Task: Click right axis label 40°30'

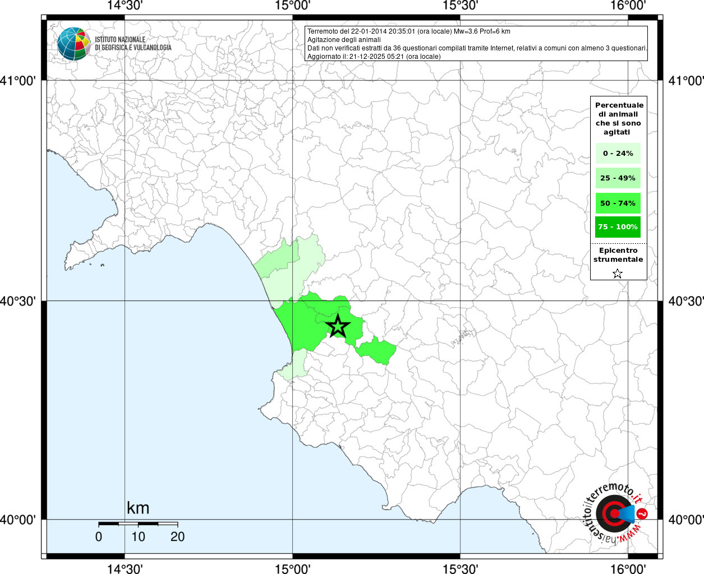Action: 686,301
